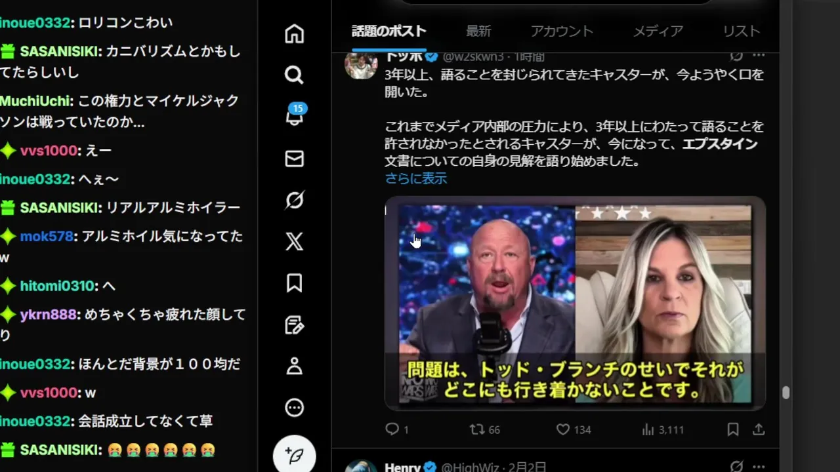Screen dimensions: 840x472
Task: Open three-dots menu on Henry's post
Action: (x=759, y=467)
